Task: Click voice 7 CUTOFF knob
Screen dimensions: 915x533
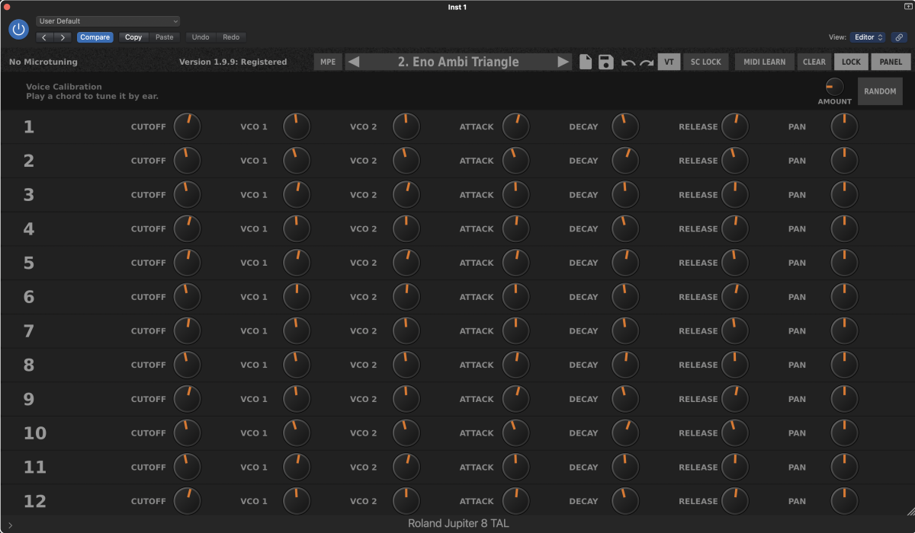Action: point(188,330)
